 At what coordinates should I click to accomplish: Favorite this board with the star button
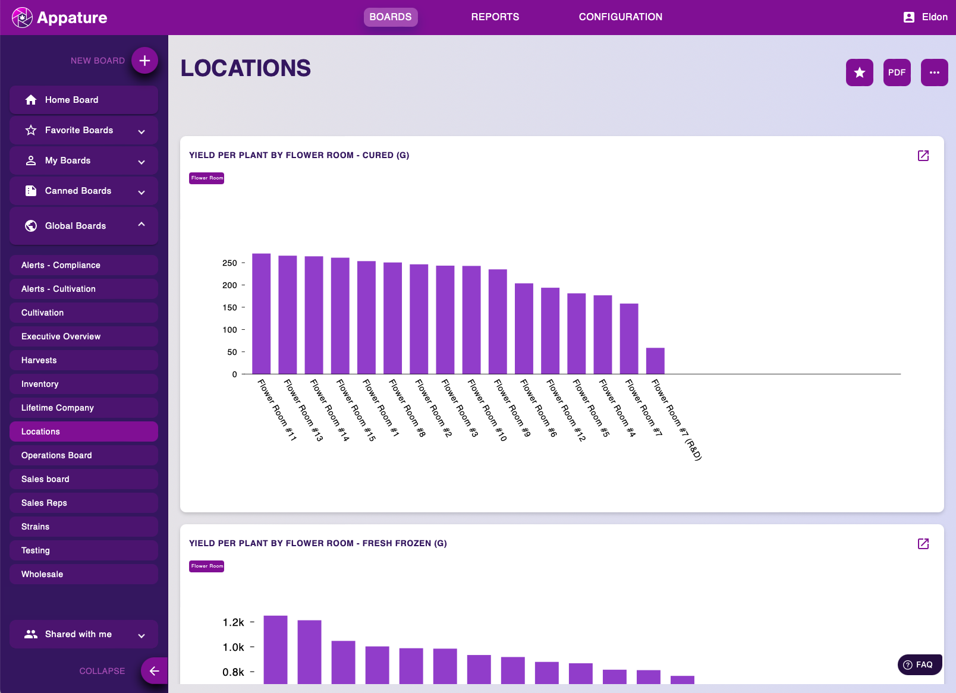point(859,73)
